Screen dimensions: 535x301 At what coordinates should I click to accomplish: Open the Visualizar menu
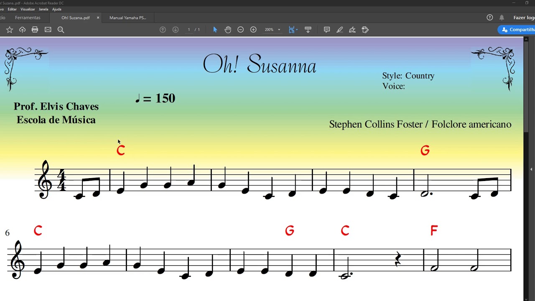(x=28, y=9)
